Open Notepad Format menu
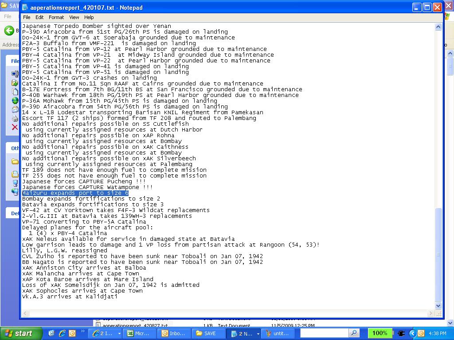This screenshot has width=454, height=340. tap(56, 17)
